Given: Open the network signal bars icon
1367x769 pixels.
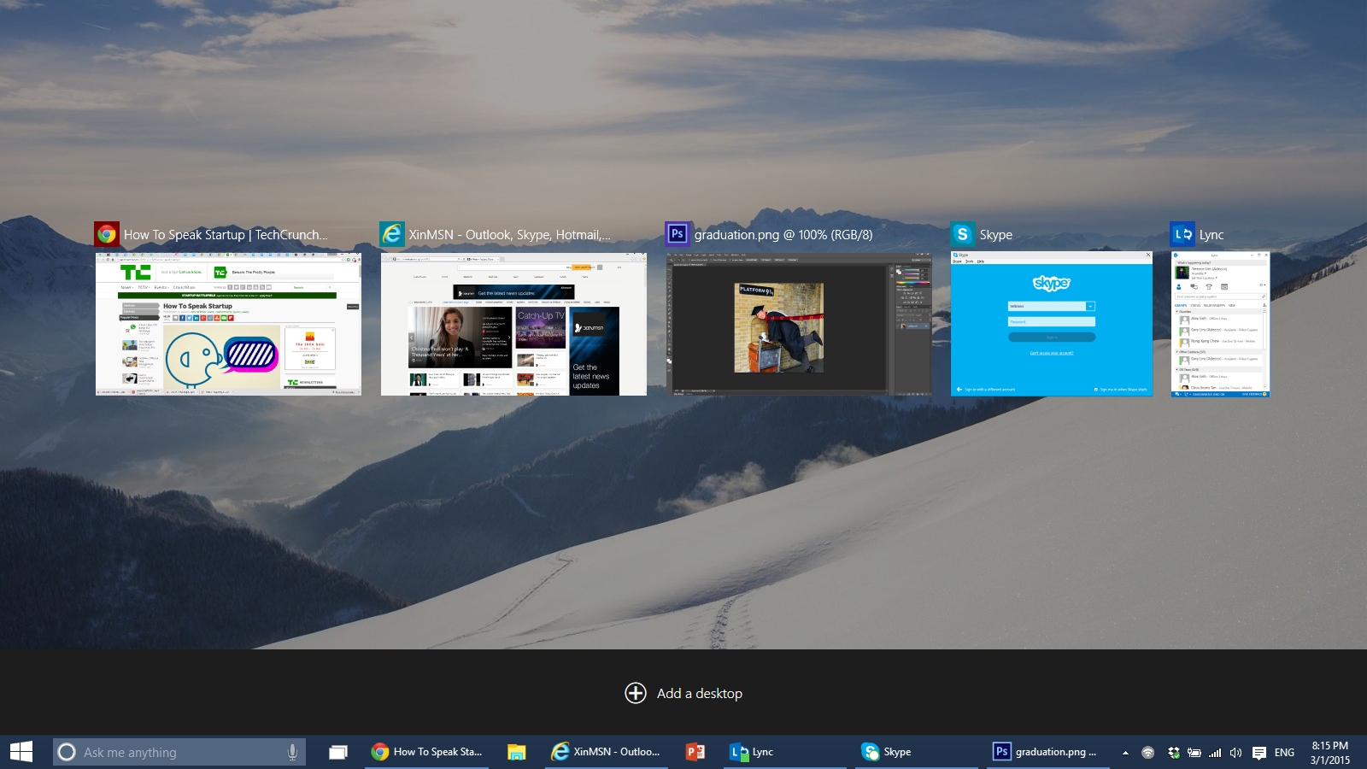Looking at the screenshot, I should pos(1215,753).
